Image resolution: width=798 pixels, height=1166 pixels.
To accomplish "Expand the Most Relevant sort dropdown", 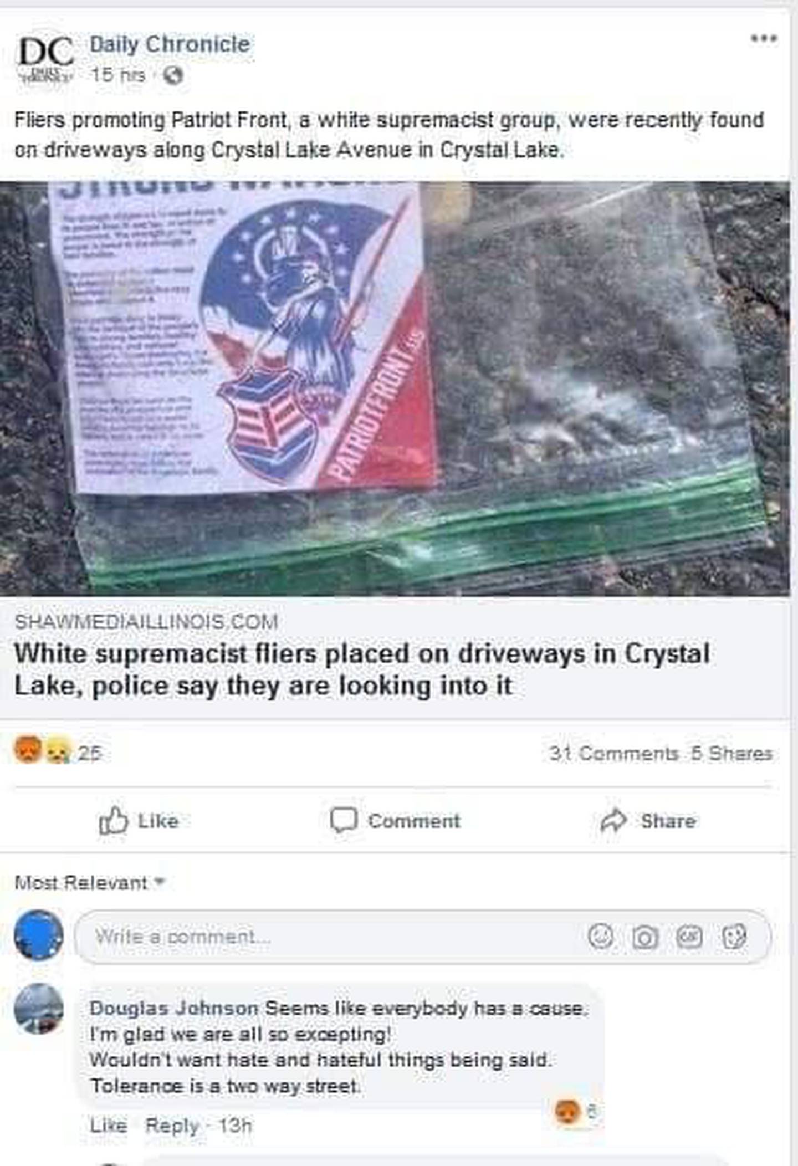I will [89, 882].
